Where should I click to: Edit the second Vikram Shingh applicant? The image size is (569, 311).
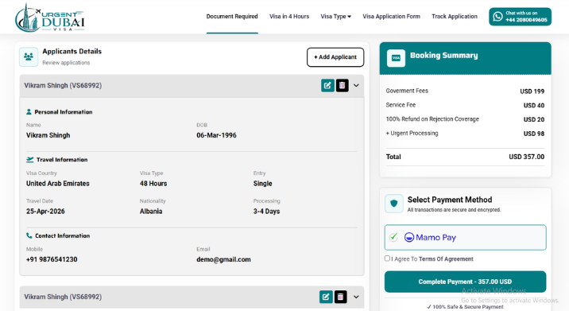pos(326,297)
